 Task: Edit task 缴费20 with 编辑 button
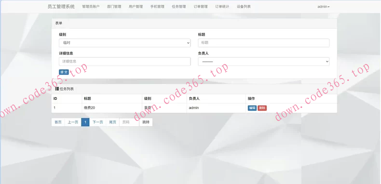coord(252,108)
